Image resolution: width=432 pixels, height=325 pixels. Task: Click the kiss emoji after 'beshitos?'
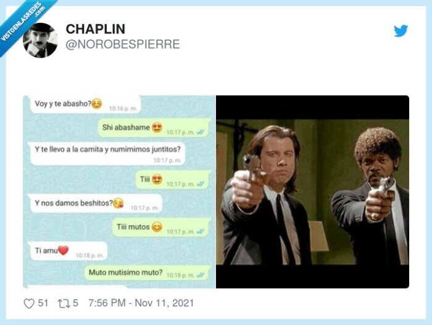pyautogui.click(x=118, y=203)
